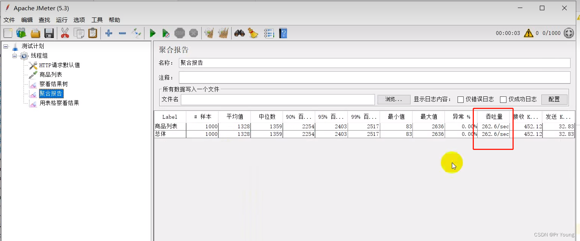
Task: Click the 异常 % column header
Action: (461, 117)
